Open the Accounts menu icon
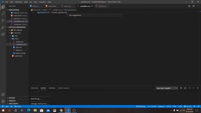This screenshot has height=113, width=201. pyautogui.click(x=3, y=94)
